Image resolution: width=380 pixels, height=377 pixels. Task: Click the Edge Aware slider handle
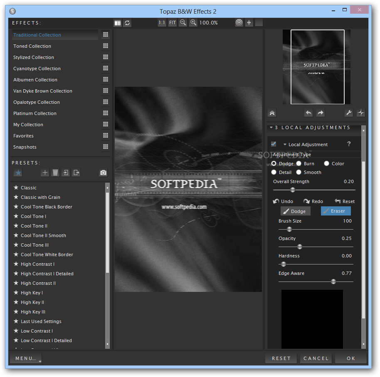333,282
